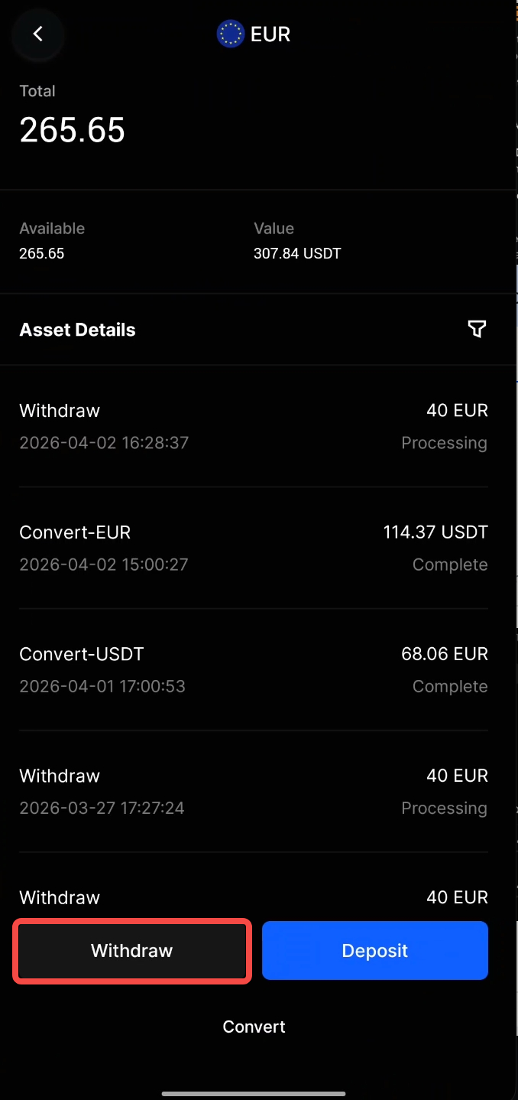Tap the home indicator bar

coord(254,1093)
